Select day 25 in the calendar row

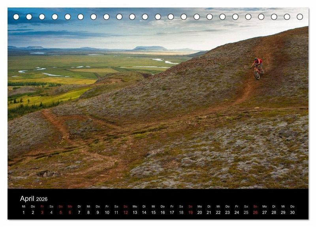click(x=246, y=212)
